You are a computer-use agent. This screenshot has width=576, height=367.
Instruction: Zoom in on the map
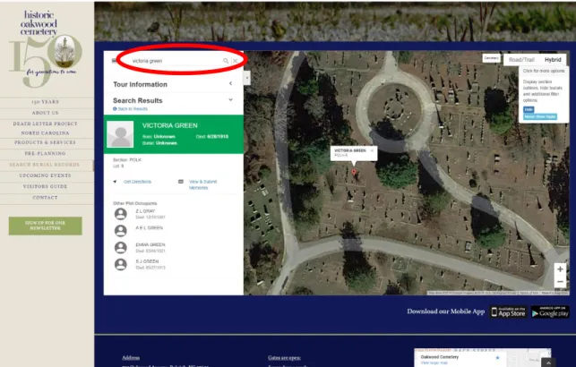pos(560,269)
